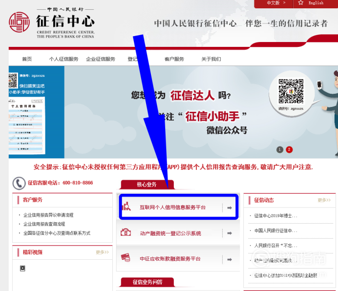Expand 更多 in the 精彩视频 section
Image resolution: width=338 pixels, height=291 pixels.
coord(102,252)
